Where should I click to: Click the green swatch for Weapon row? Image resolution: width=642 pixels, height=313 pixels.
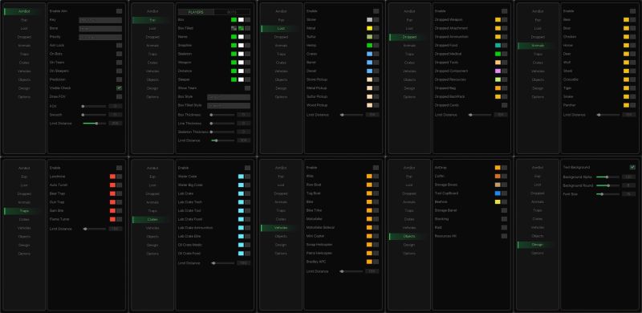click(x=234, y=63)
